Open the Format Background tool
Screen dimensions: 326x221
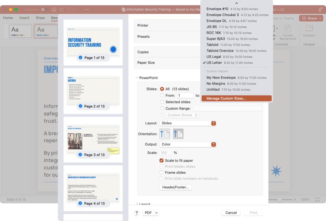coord(288,32)
